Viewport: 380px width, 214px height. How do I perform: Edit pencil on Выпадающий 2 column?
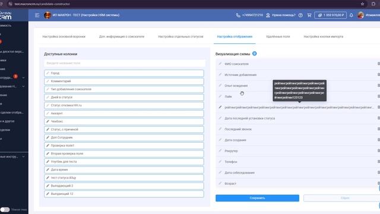pos(47,186)
